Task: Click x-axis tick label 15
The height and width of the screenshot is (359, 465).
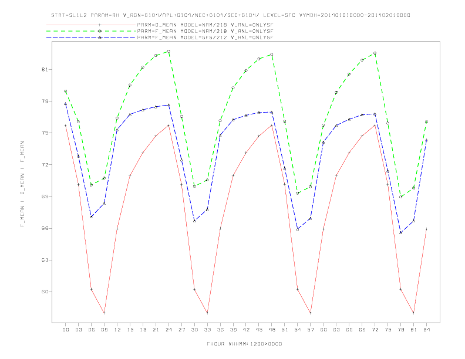Action: point(130,330)
